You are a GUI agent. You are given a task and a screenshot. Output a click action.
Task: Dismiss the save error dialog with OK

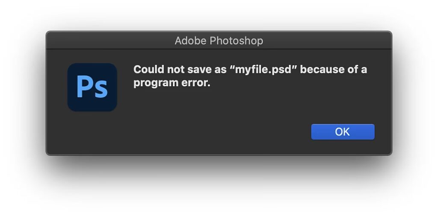coord(343,132)
